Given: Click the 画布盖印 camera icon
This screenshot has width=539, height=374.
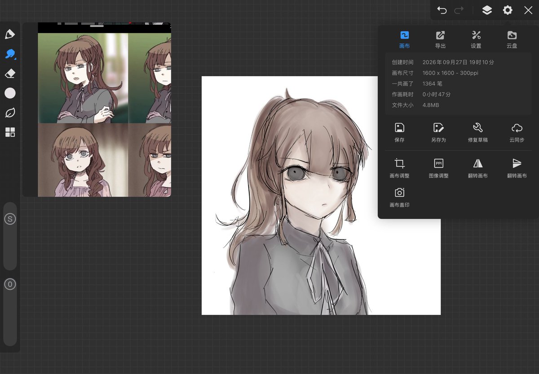Looking at the screenshot, I should 399,192.
